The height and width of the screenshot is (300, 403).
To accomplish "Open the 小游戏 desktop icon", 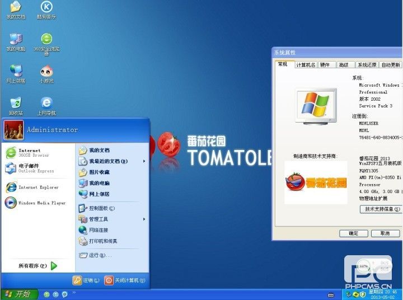I will coord(46,74).
